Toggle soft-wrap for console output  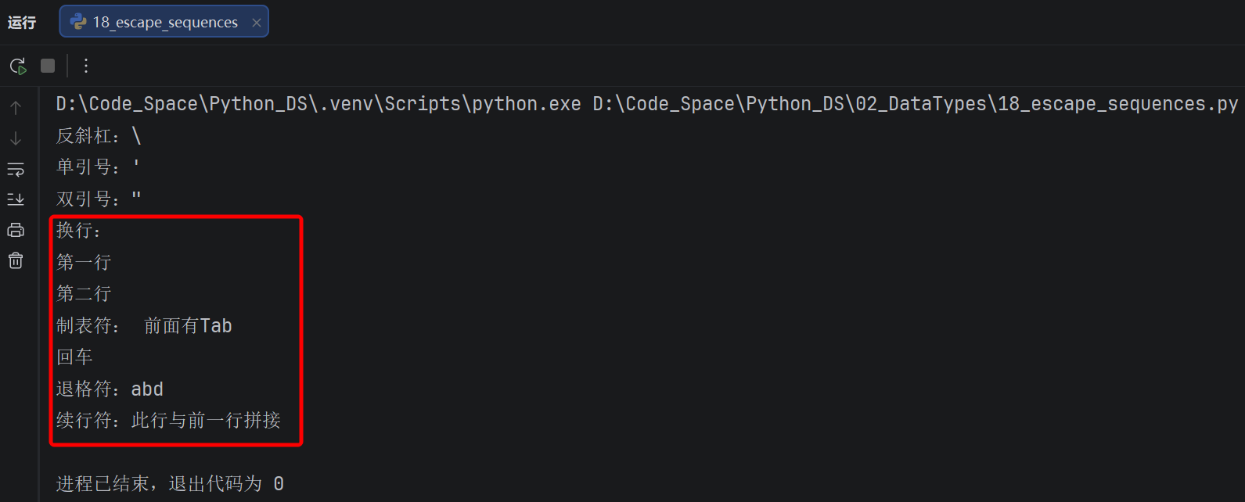coord(16,169)
